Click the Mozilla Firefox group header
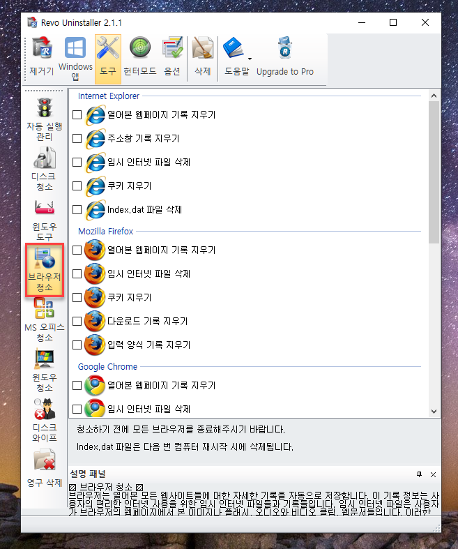Screen dimensions: 458x549 coord(106,232)
